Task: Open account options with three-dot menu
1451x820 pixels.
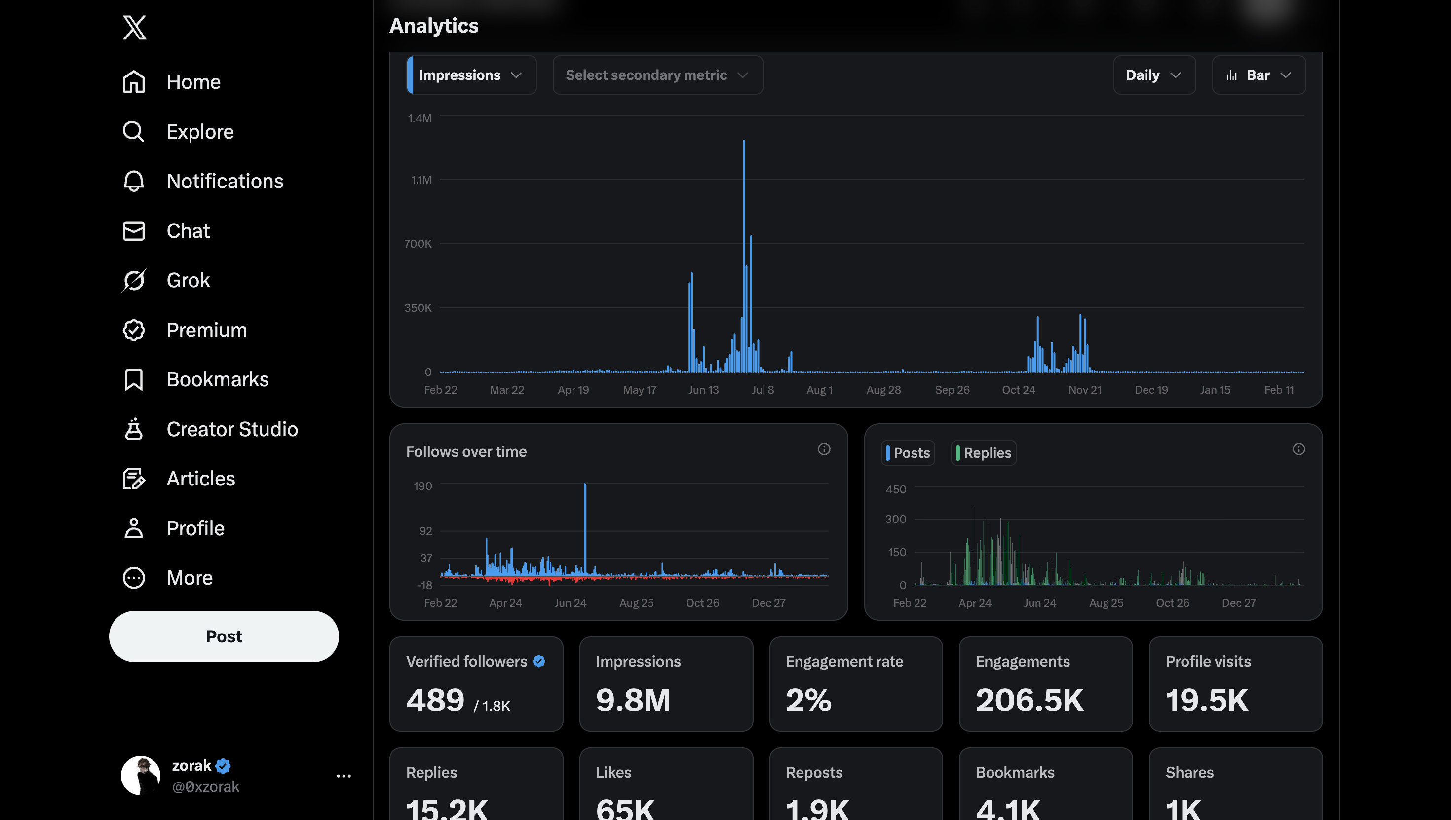Action: (x=344, y=776)
